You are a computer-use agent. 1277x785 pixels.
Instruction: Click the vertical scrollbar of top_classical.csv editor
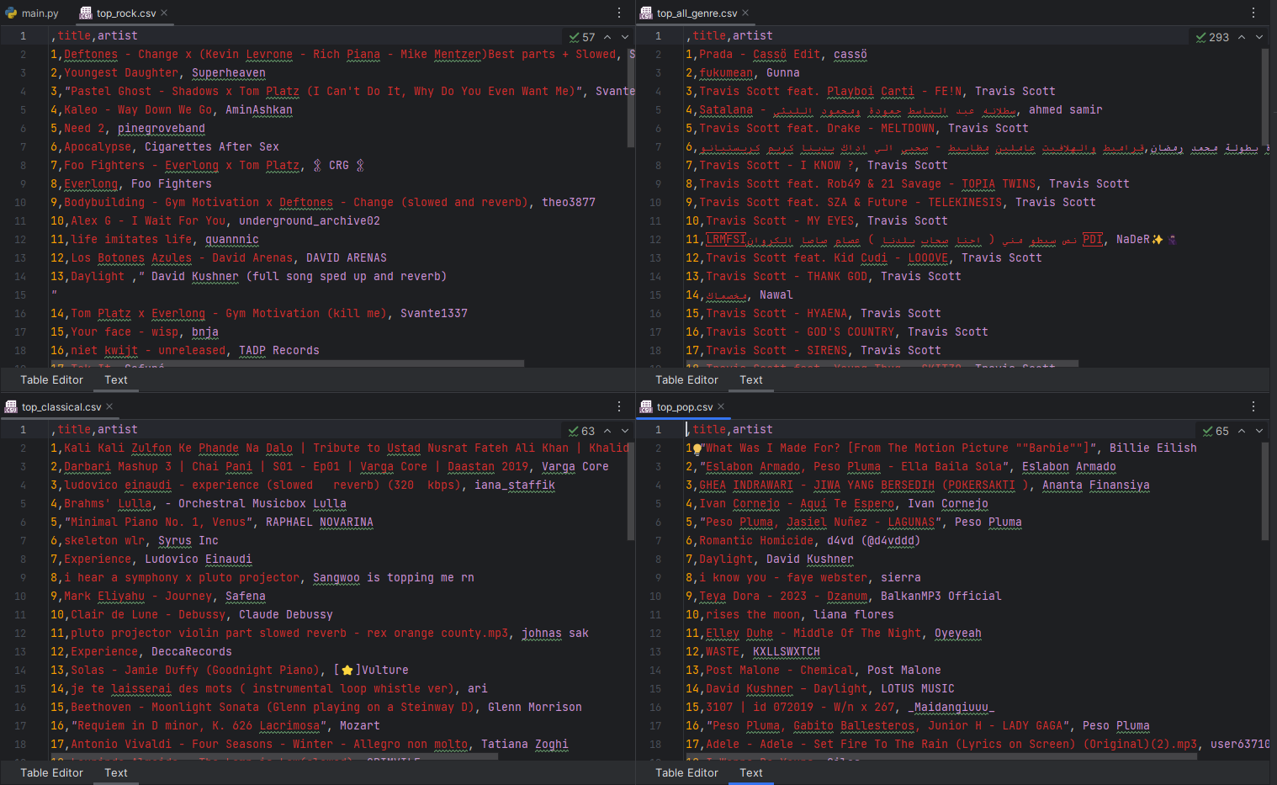click(631, 490)
